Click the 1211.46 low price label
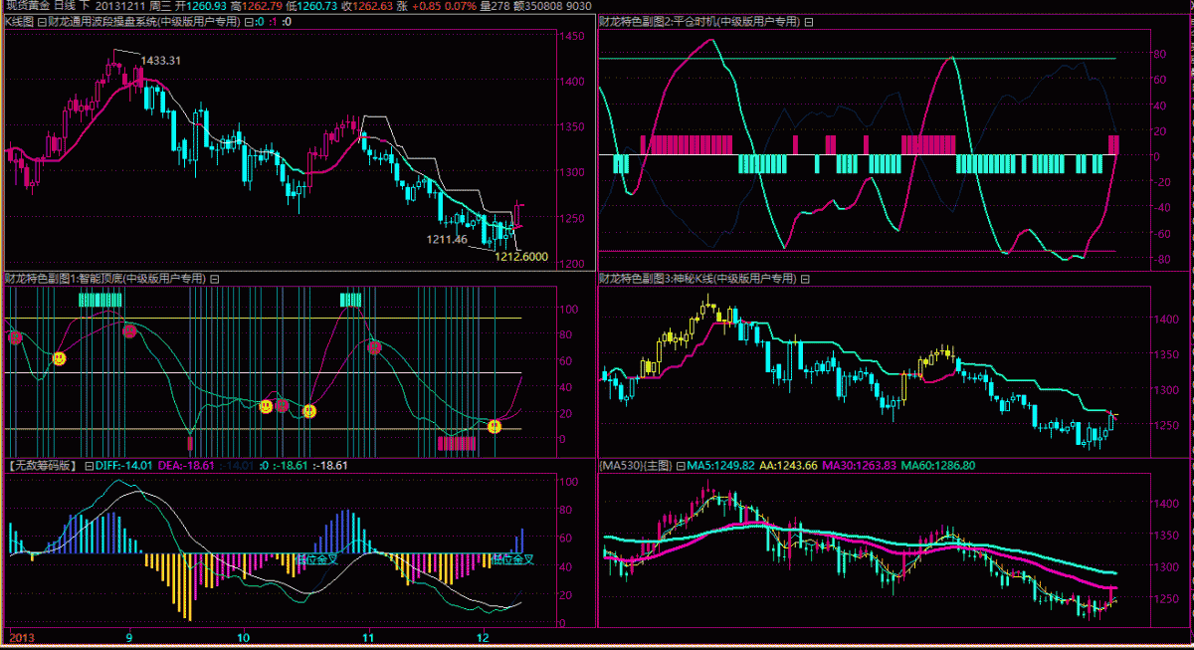Viewport: 1194px width, 650px height. [x=447, y=239]
